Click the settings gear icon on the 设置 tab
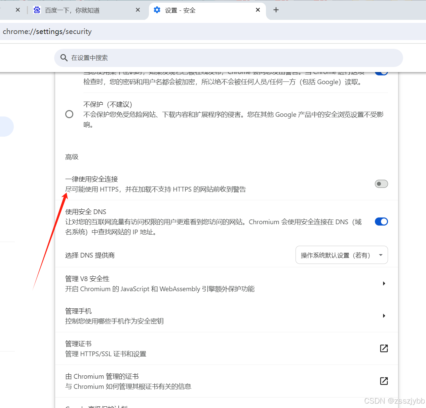 click(157, 10)
